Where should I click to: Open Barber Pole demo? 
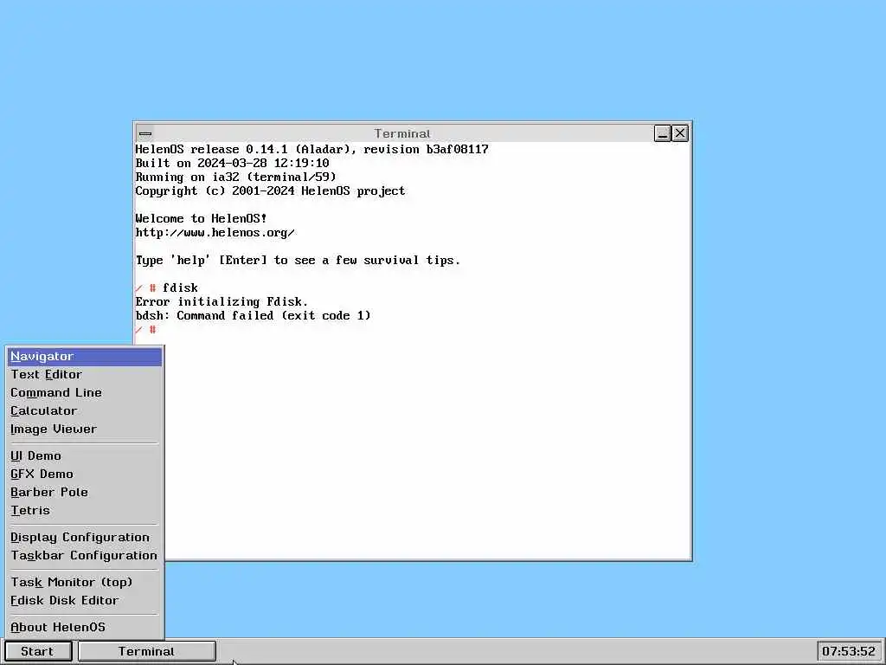[x=85, y=492]
